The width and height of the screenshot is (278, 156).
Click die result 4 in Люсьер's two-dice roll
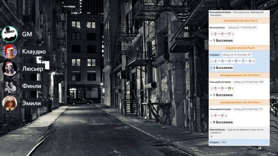(x=215, y=116)
